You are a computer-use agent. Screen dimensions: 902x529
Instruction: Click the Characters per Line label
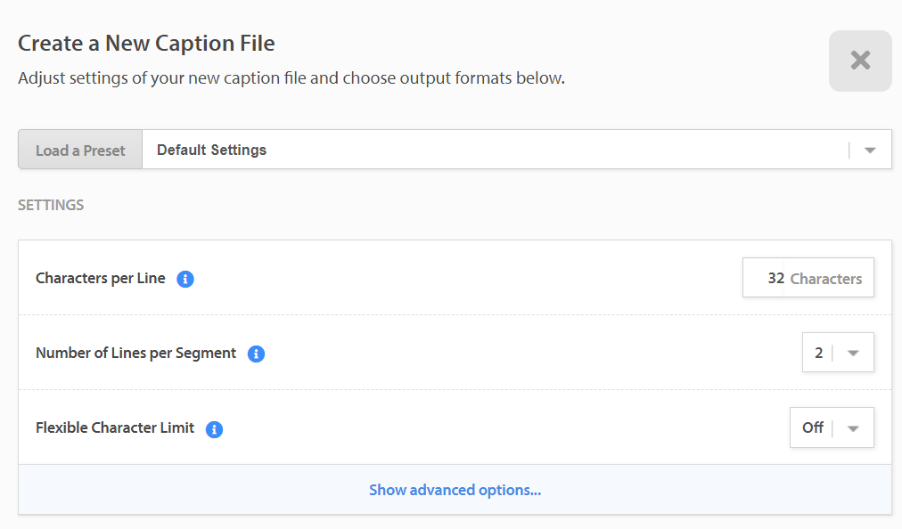click(x=101, y=278)
